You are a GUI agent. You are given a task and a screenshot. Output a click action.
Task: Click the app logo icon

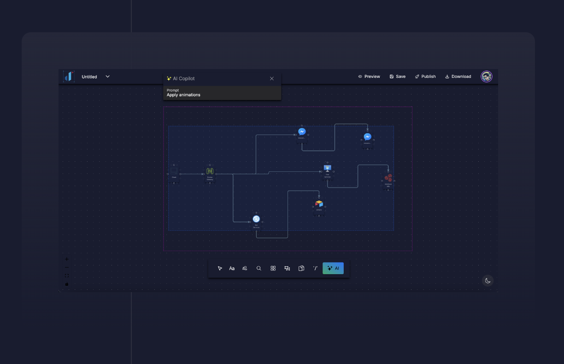pos(69,76)
